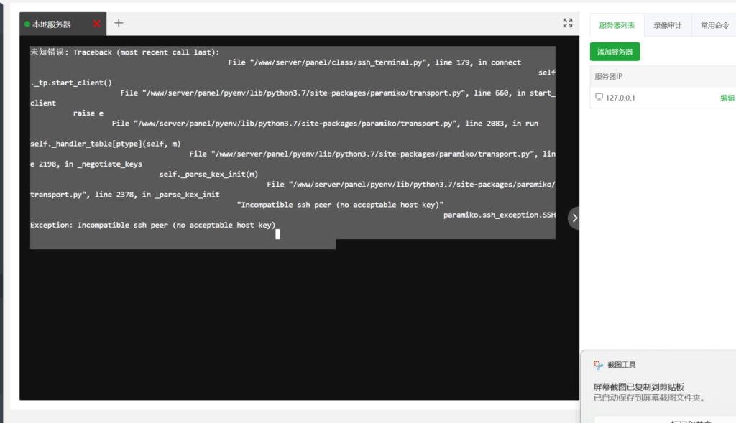
Task: Click the fullscreen expand icon above the terminal
Action: (x=567, y=22)
